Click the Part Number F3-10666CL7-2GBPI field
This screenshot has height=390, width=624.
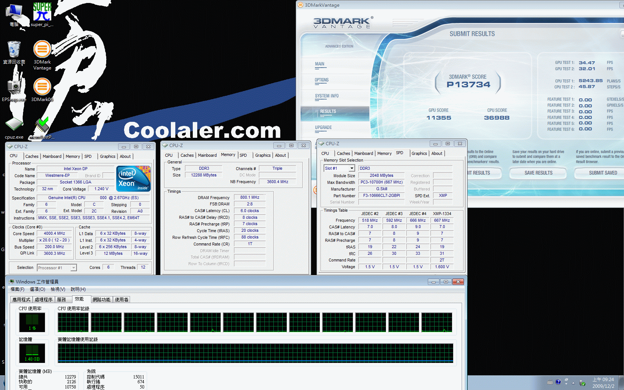click(381, 196)
